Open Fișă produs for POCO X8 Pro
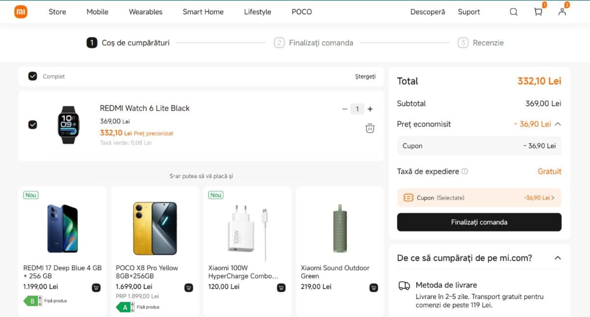Image resolution: width=590 pixels, height=317 pixels. tap(147, 307)
